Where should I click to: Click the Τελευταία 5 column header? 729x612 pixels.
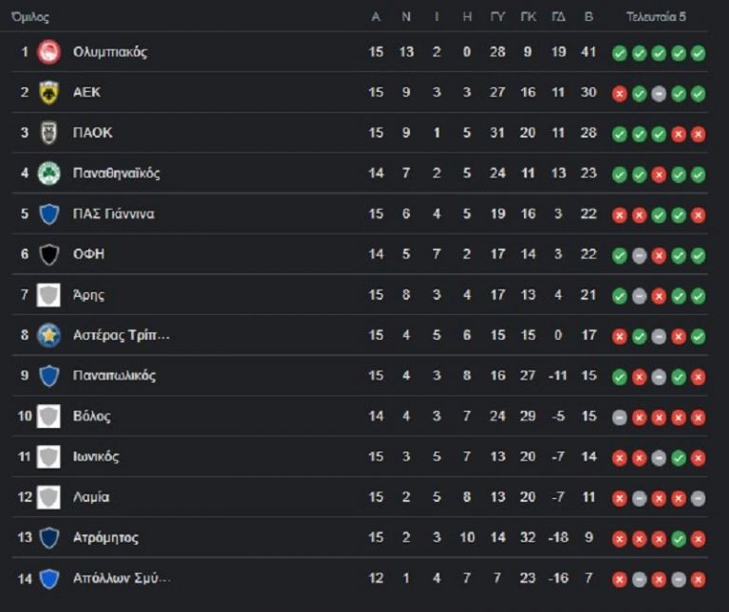click(656, 17)
